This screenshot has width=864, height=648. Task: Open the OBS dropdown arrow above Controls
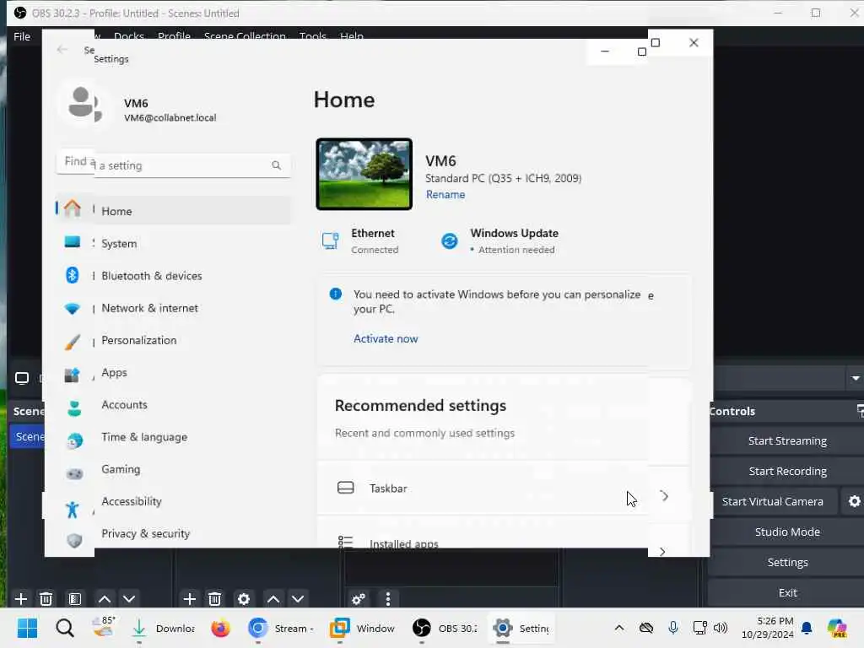click(856, 378)
